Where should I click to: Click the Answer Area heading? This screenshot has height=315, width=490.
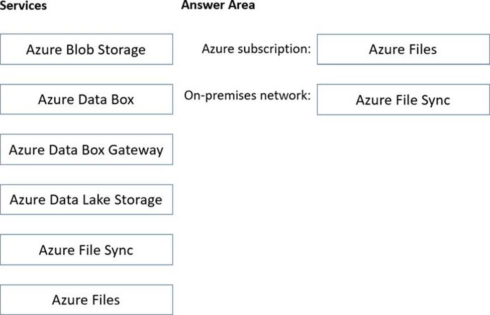[218, 6]
